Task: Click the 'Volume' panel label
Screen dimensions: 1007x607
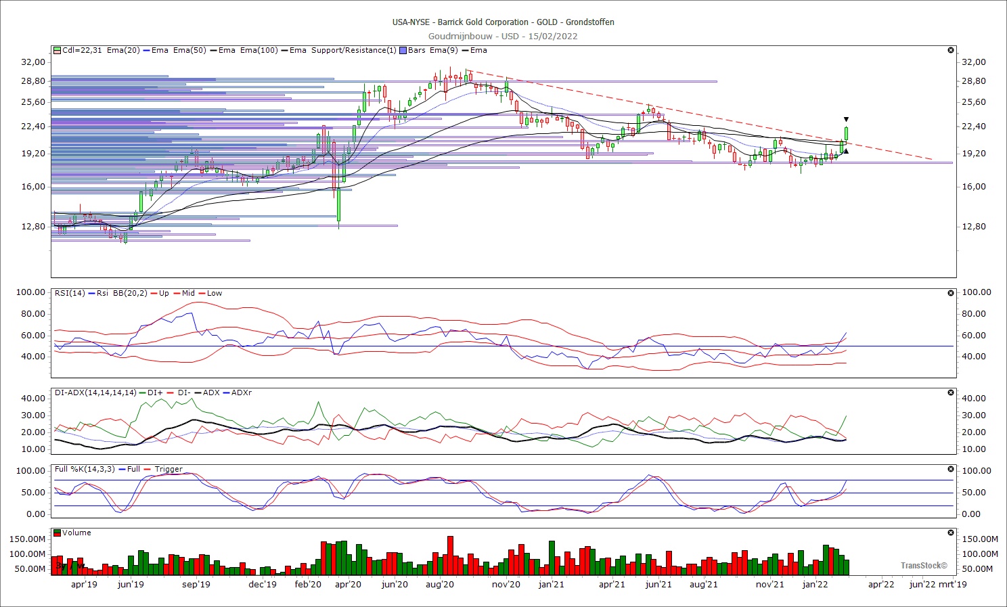Action: click(x=76, y=533)
